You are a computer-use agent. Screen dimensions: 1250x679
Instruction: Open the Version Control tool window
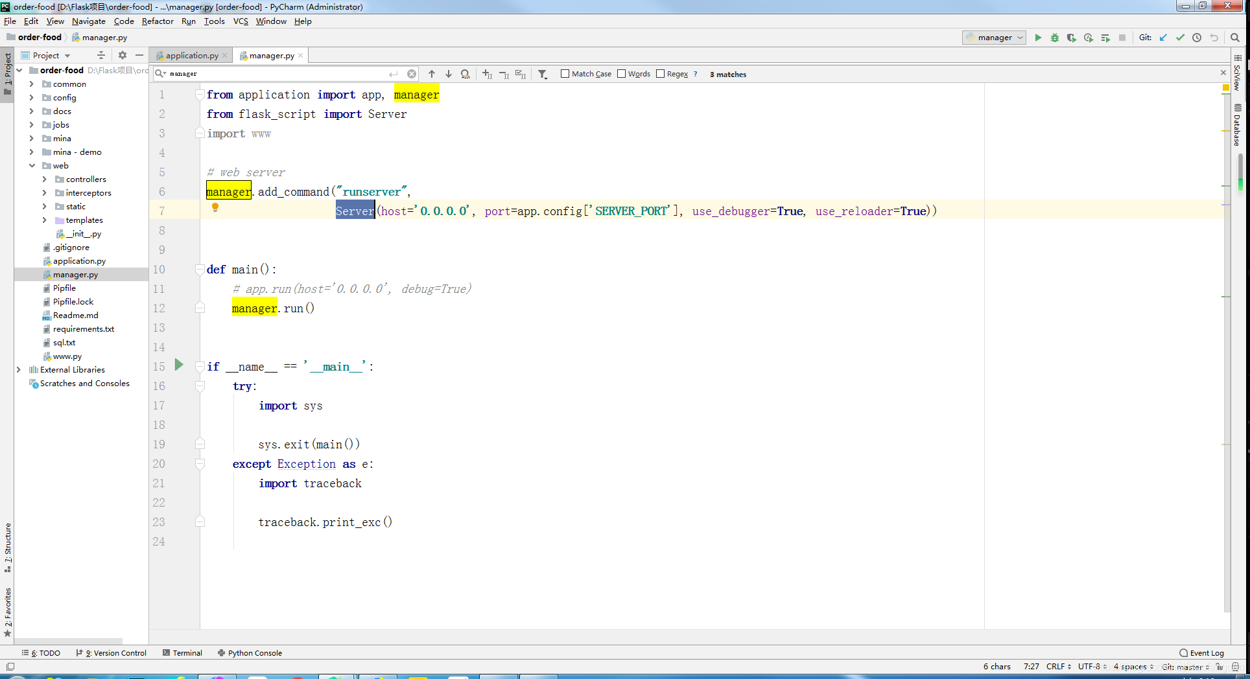pos(112,653)
